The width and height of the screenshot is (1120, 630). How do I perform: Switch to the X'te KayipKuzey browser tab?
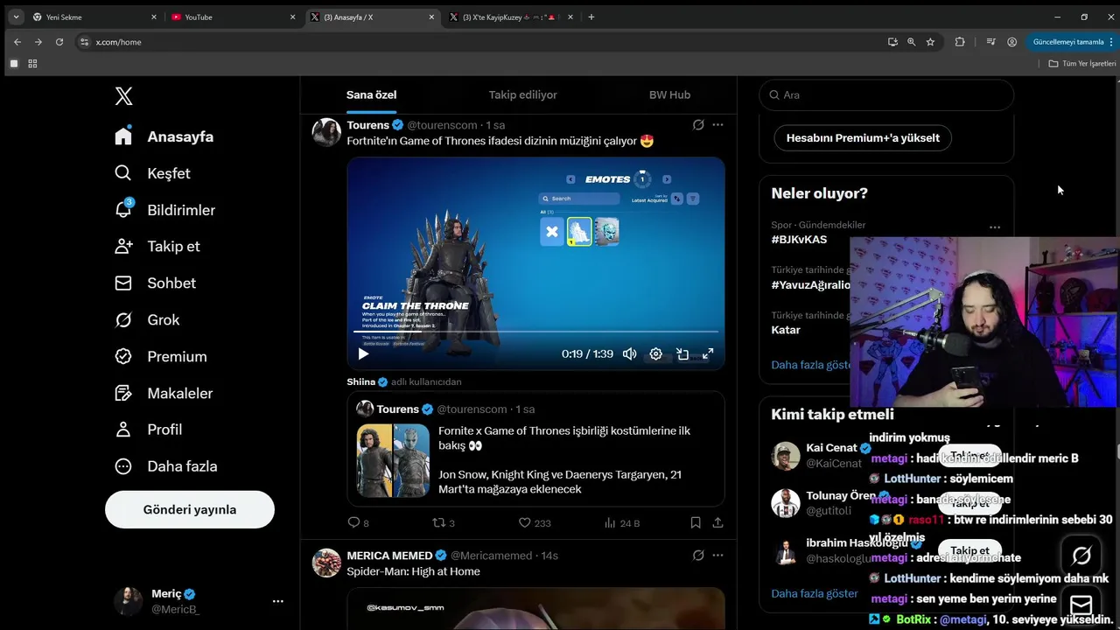(x=512, y=17)
